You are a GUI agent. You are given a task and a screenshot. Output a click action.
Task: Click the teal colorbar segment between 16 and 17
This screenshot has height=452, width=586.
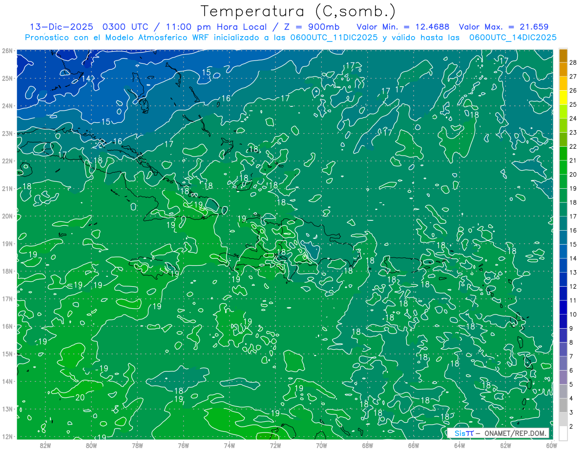click(x=563, y=224)
